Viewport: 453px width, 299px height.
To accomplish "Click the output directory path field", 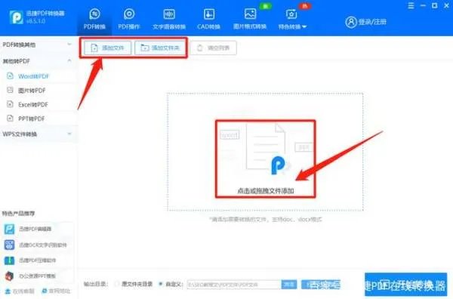I will pyautogui.click(x=234, y=285).
